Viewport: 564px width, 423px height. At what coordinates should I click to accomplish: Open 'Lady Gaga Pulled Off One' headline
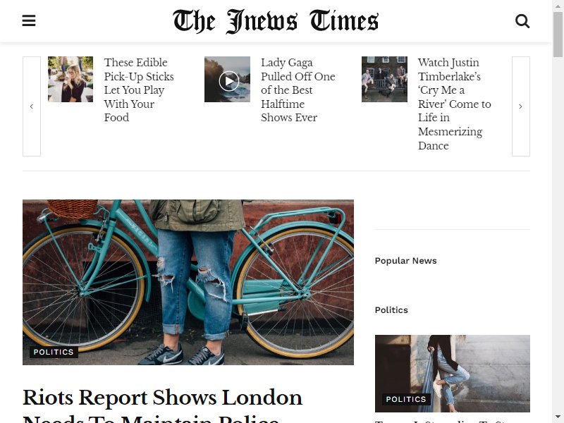click(298, 90)
